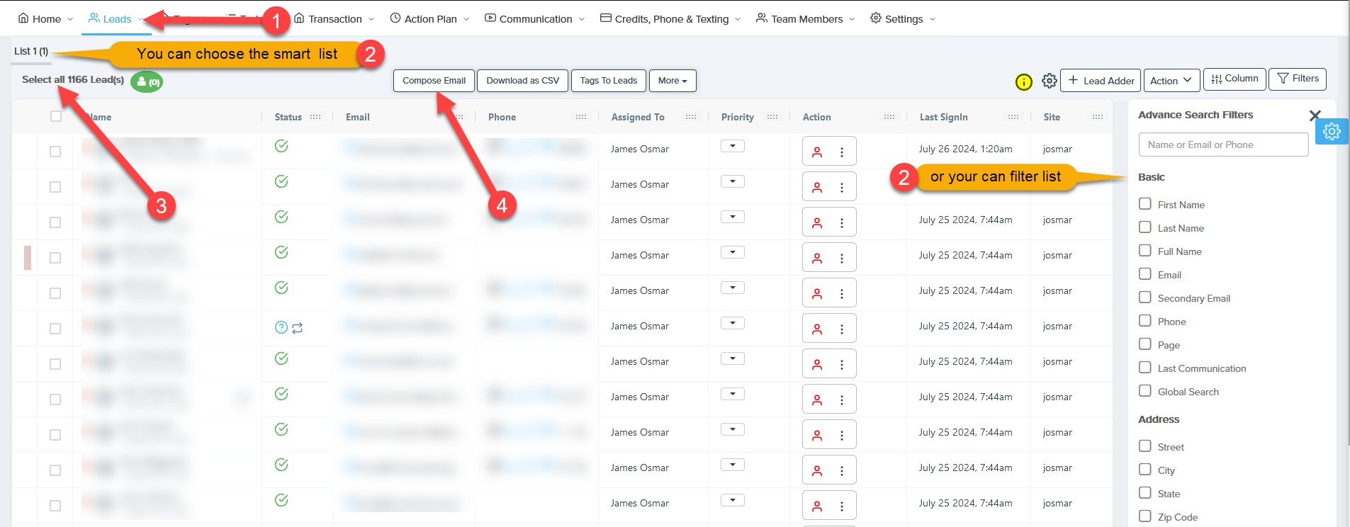Click the blue floating settings gear
This screenshot has height=527, width=1350.
(x=1332, y=131)
